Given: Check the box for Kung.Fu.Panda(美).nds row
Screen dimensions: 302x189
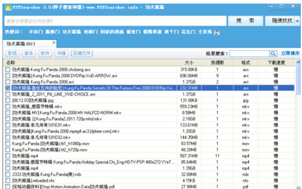Looking at the screenshot, I should click(x=8, y=174).
